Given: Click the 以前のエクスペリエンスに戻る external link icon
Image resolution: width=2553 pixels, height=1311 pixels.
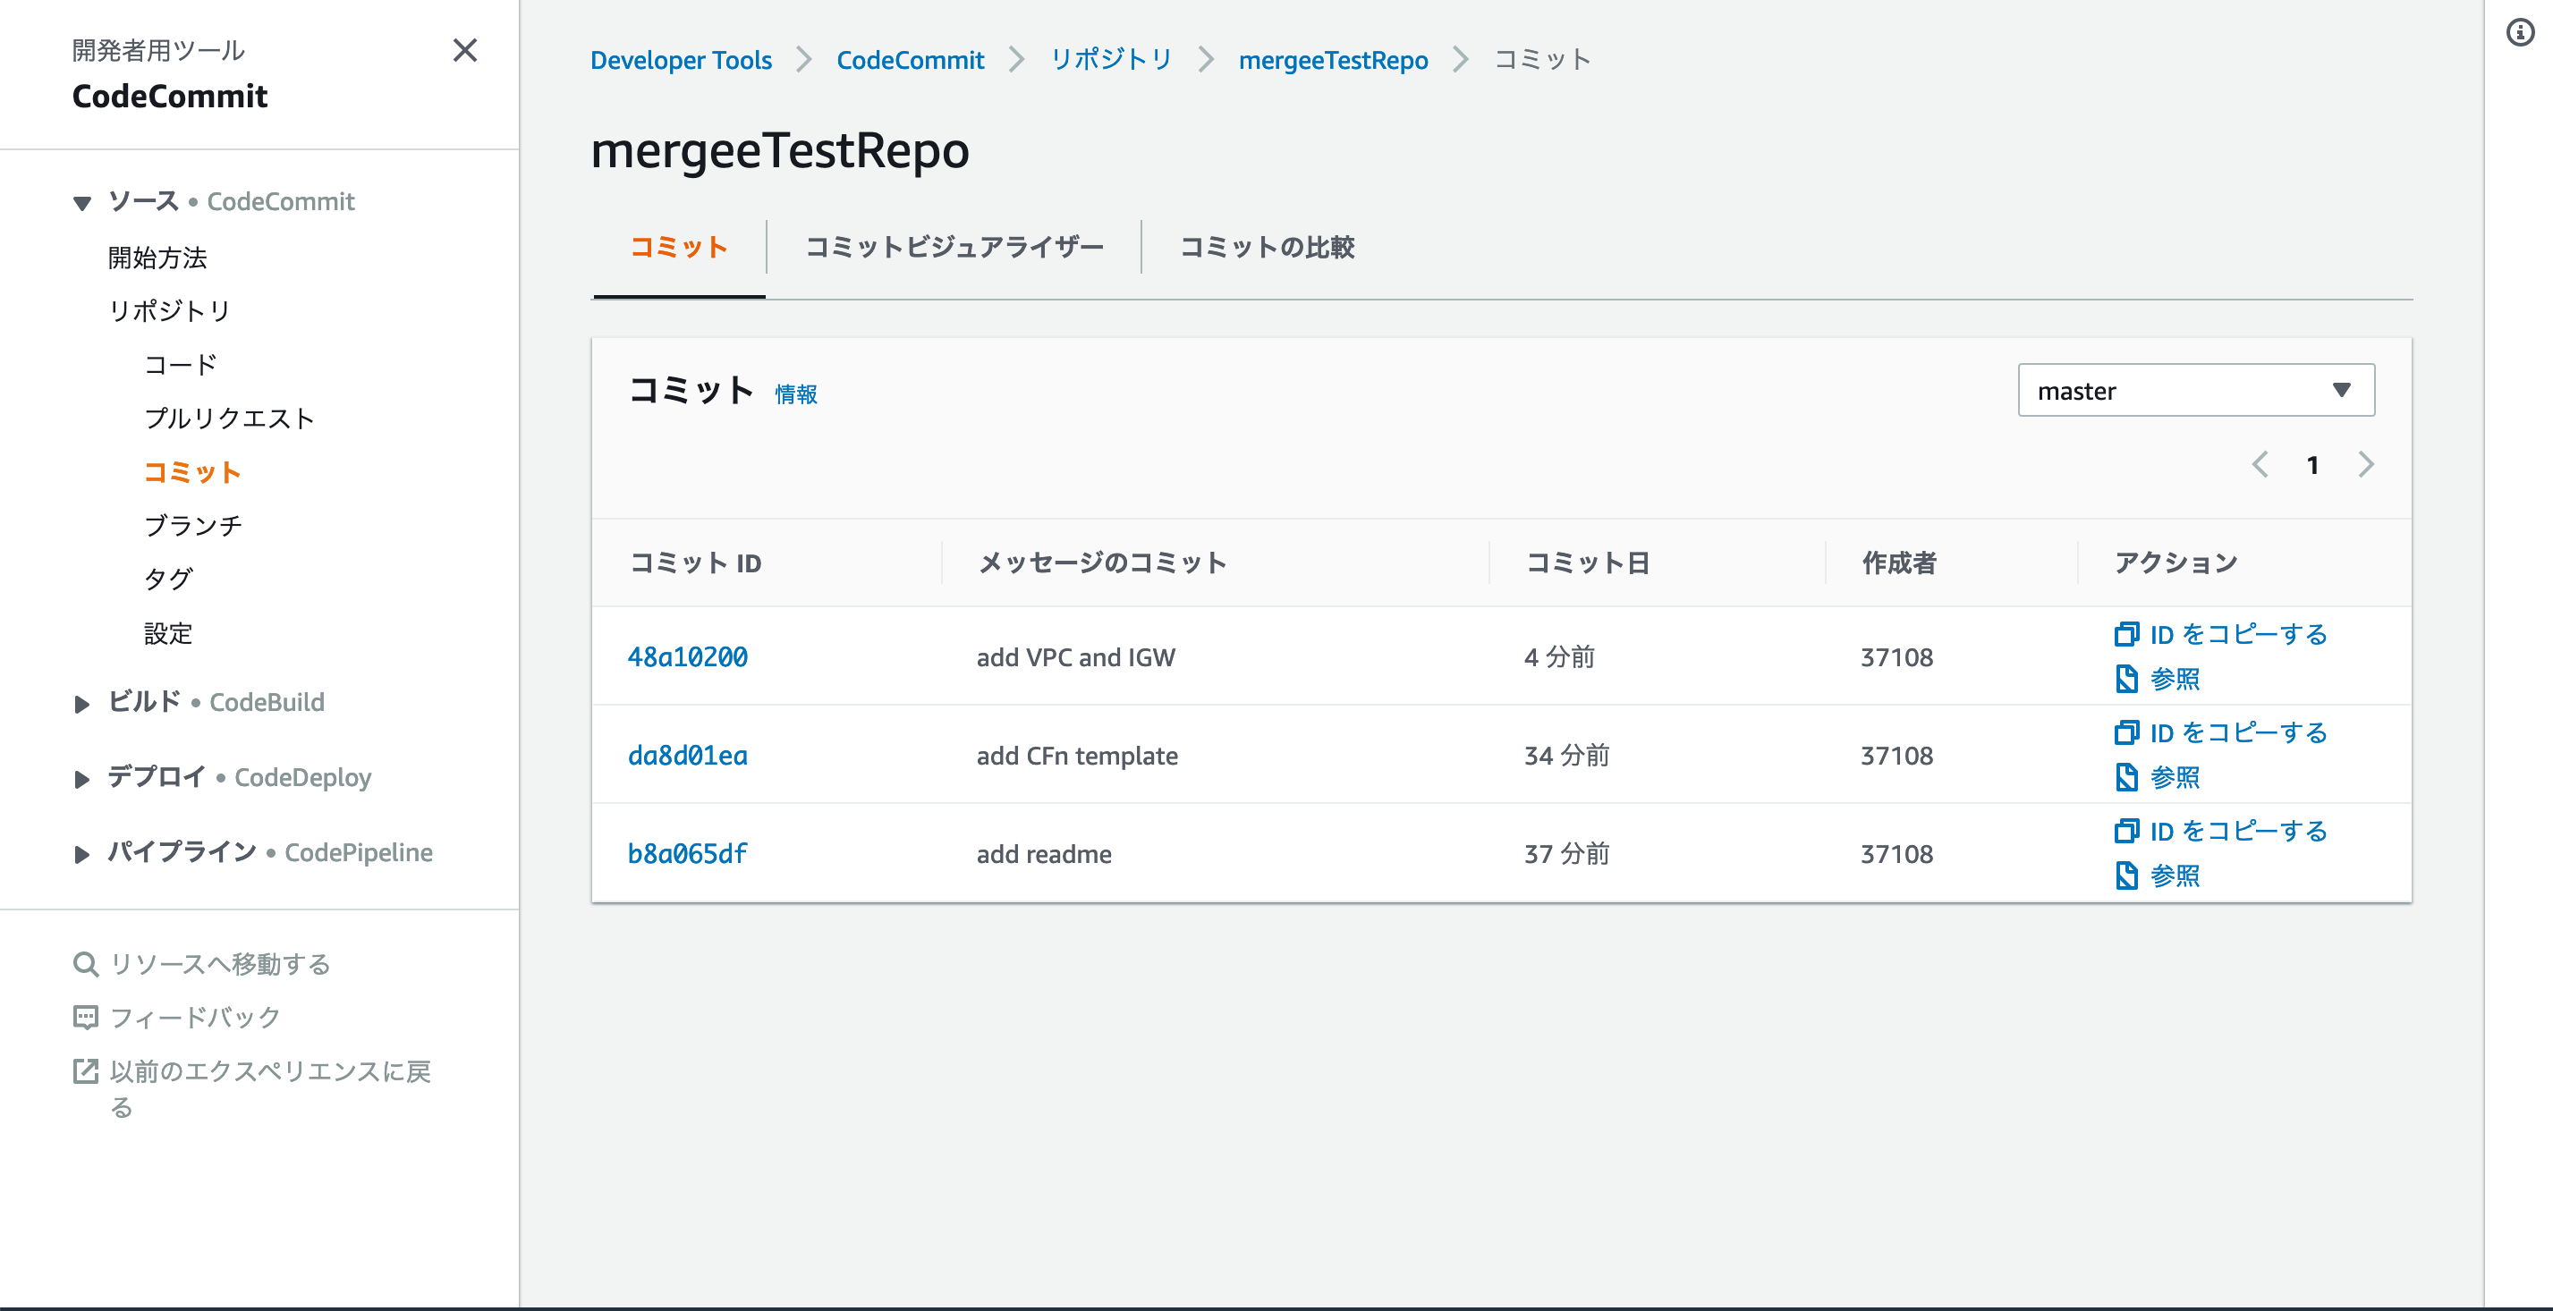Looking at the screenshot, I should 85,1071.
